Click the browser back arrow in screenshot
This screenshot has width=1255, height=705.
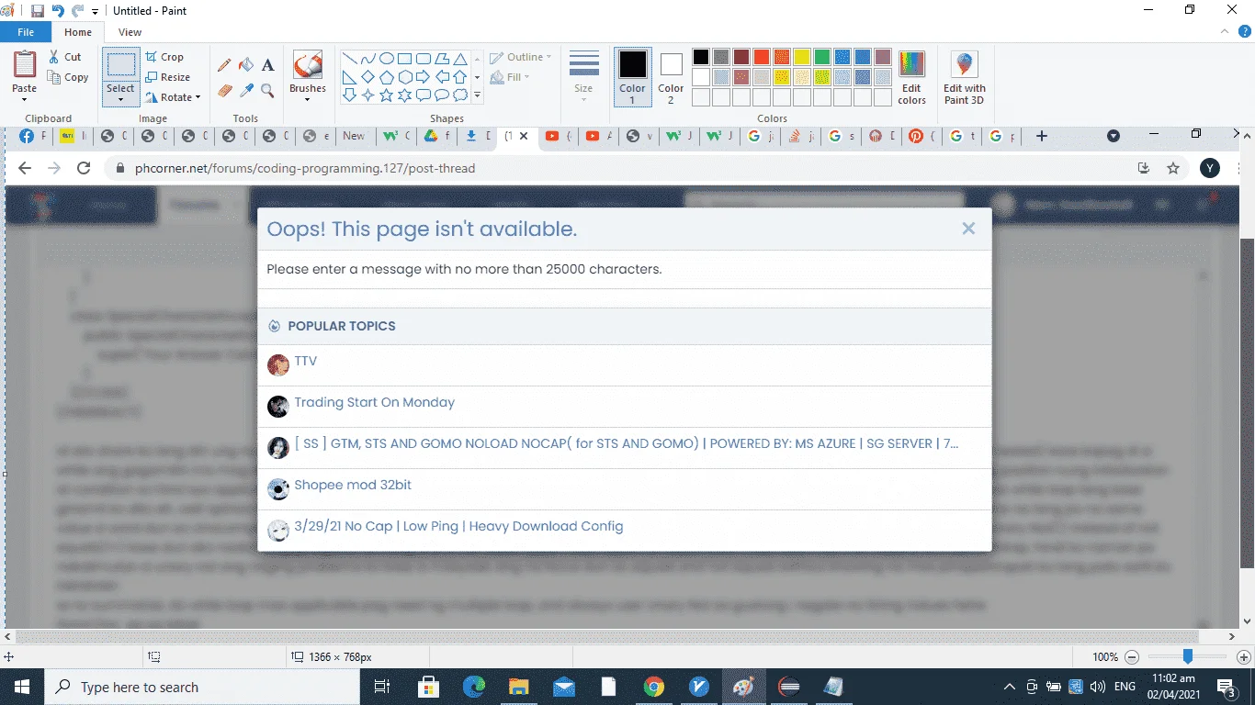pos(25,168)
